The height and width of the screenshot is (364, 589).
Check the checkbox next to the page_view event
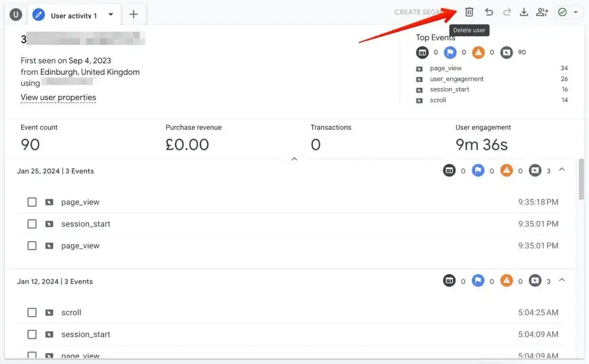click(32, 202)
